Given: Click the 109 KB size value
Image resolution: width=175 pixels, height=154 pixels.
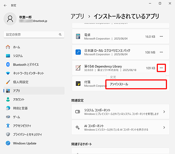Looking at the screenshot, I should [x=150, y=68].
